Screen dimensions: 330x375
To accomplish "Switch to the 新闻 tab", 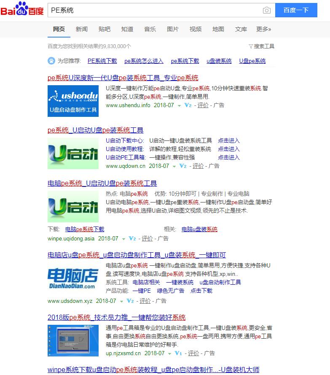I will click(81, 29).
